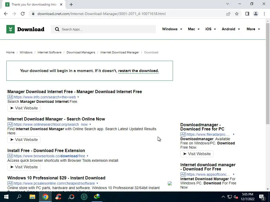The image size is (270, 202).
Task: Expand the More navigation menu
Action: 253,29
